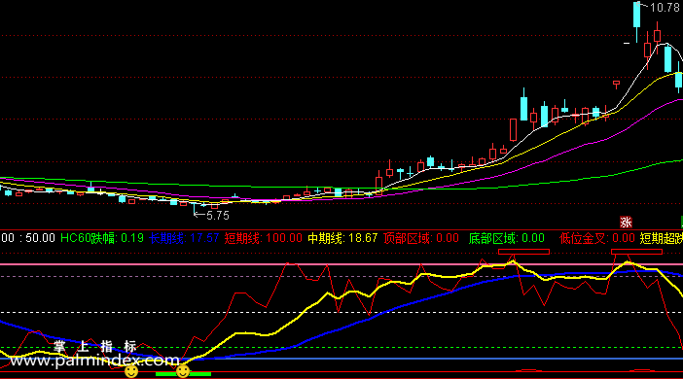Click the second red top-zone rectangle marker
The image size is (683, 379).
tap(636, 252)
